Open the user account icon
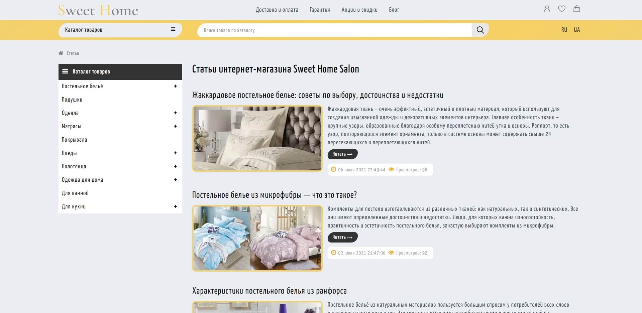Screen dimensions: 642x313 (547, 9)
